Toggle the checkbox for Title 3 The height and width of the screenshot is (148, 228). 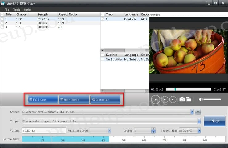(x=2, y=27)
